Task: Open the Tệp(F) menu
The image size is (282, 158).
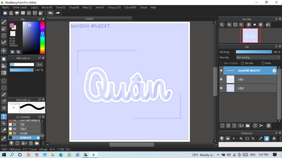Action: (x=6, y=7)
